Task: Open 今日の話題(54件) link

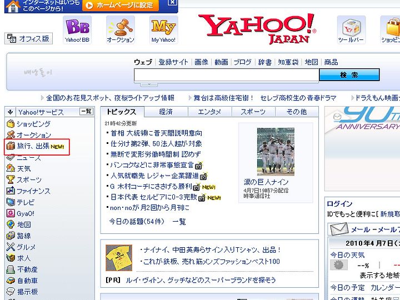Action: click(137, 222)
